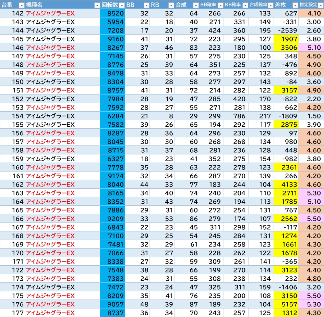Open the 台番 column filter dropdown
The image size is (324, 317).
[22, 5]
